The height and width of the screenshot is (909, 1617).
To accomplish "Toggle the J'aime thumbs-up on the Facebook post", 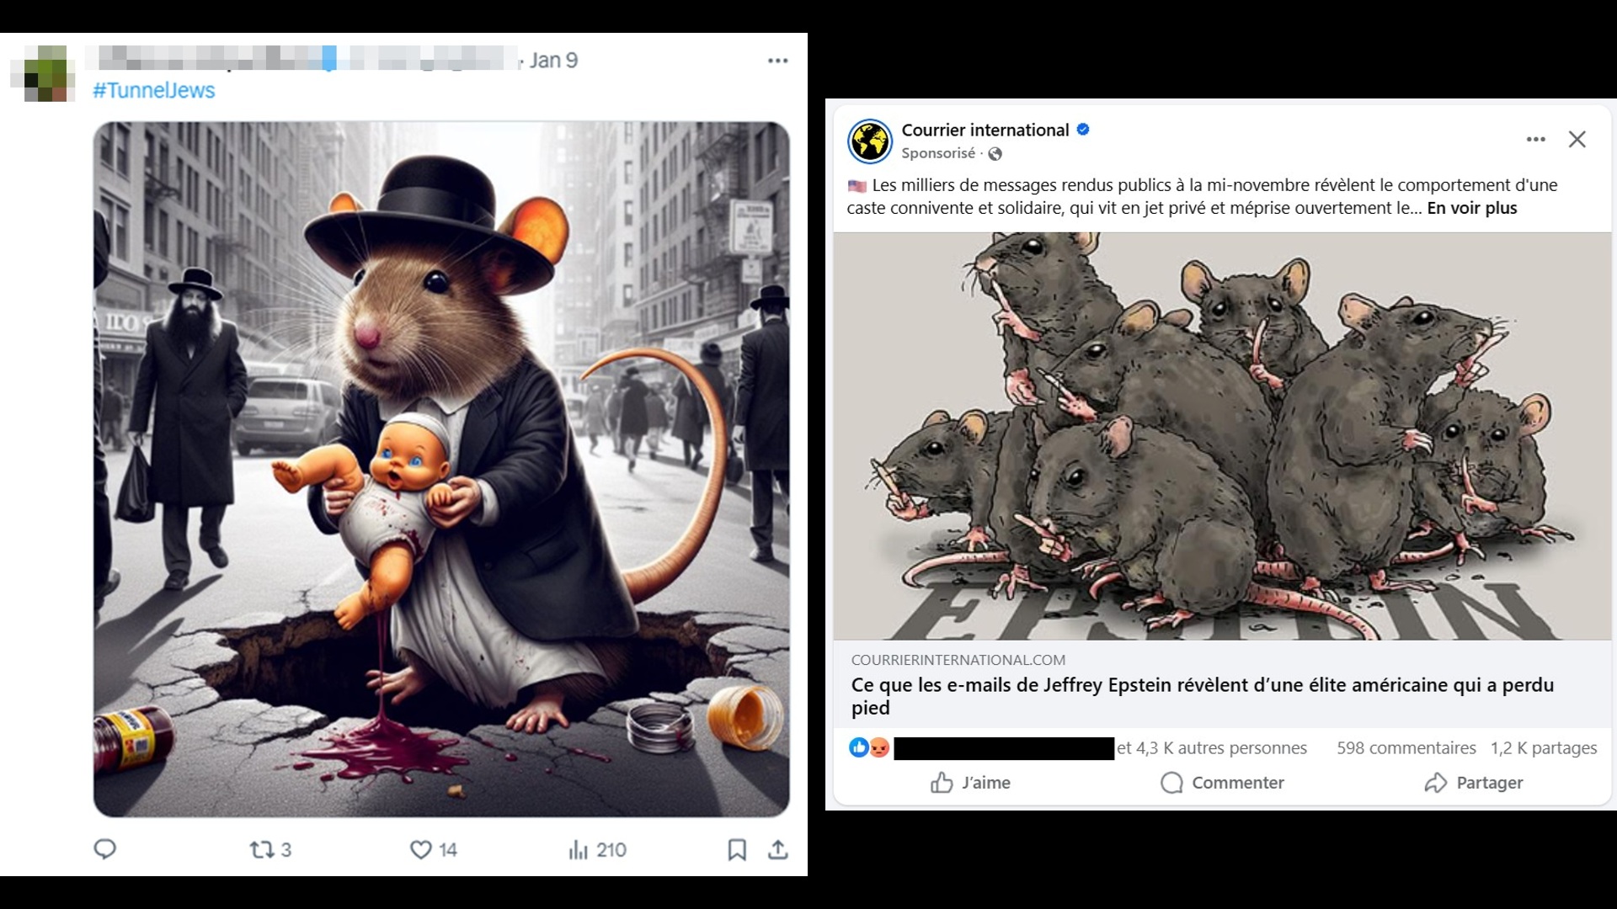I will (x=942, y=784).
